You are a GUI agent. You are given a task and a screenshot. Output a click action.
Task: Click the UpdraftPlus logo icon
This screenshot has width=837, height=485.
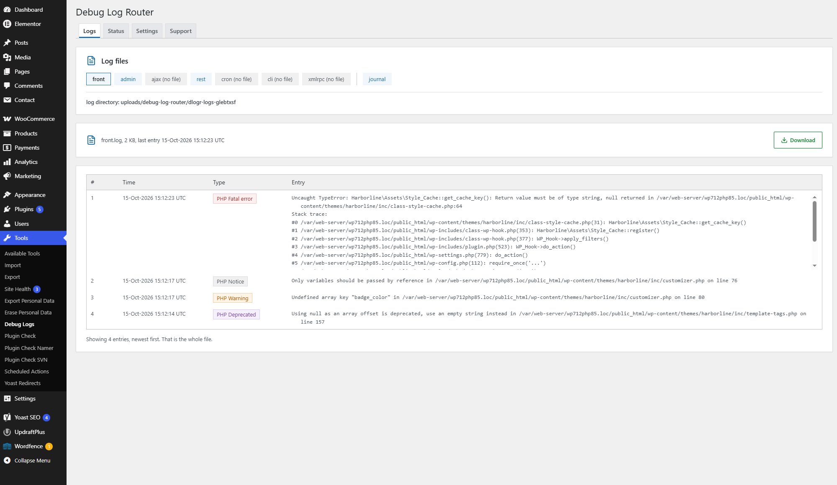click(7, 432)
